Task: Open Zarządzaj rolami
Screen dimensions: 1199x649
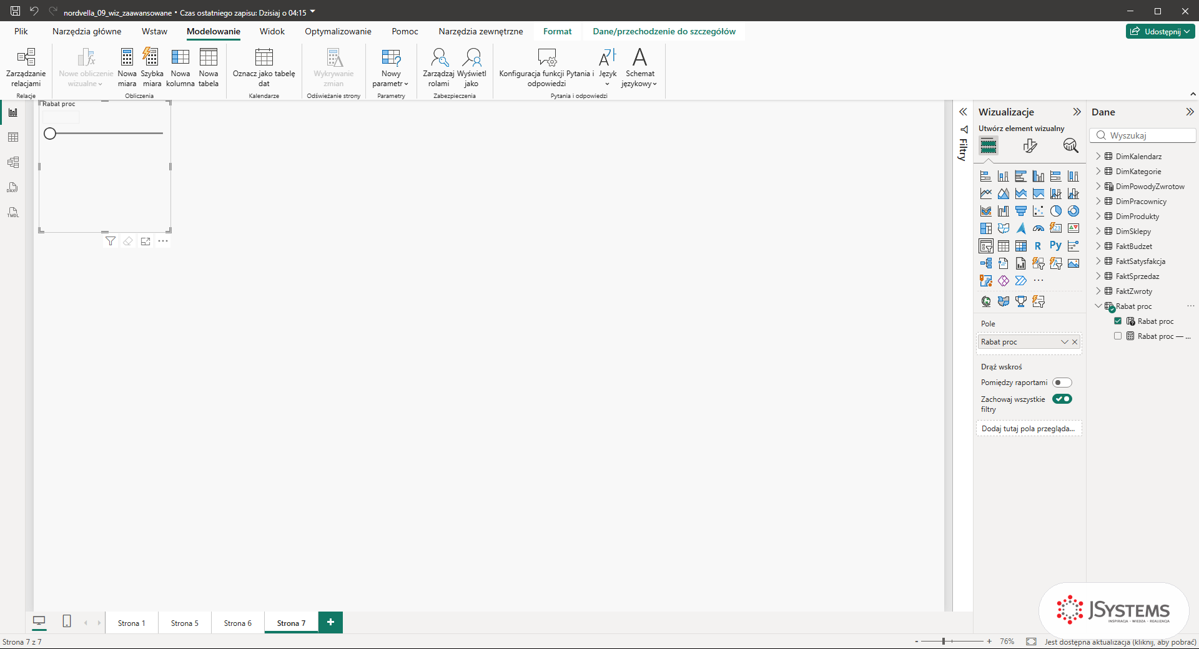Action: click(x=438, y=67)
